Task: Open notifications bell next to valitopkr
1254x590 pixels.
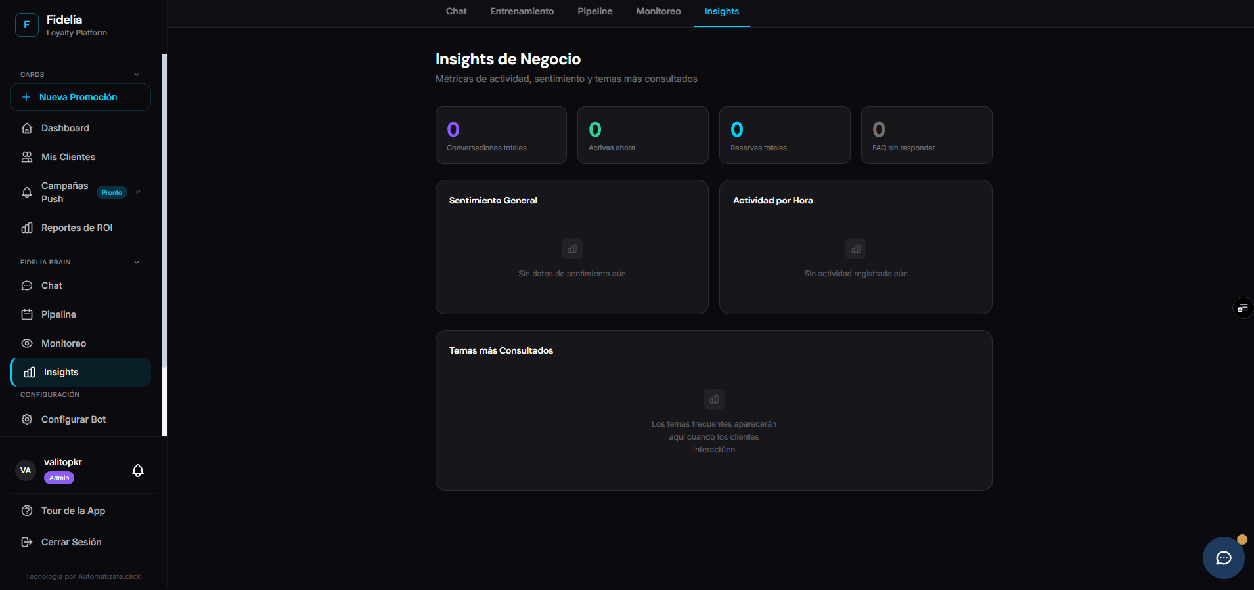Action: click(x=138, y=471)
